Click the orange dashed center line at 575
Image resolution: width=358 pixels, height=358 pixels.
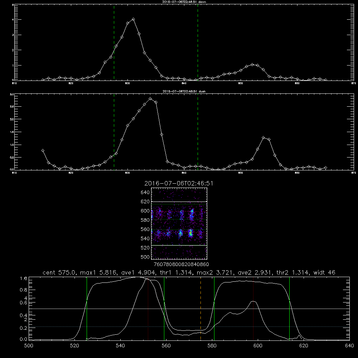point(201,308)
